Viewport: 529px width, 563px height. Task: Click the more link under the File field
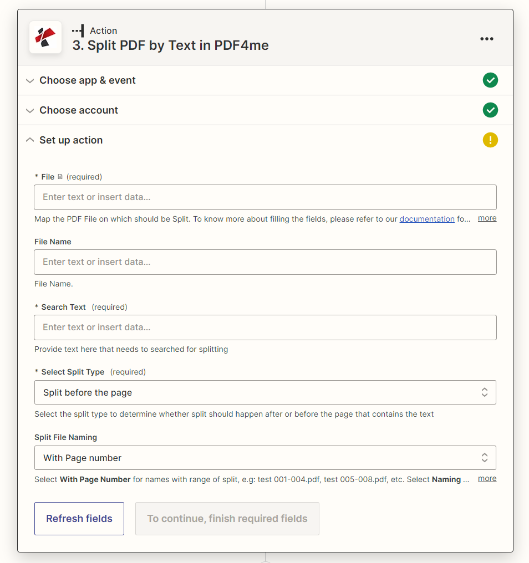tap(486, 218)
